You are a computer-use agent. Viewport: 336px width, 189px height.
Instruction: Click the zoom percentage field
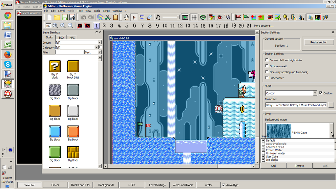coord(48,26)
